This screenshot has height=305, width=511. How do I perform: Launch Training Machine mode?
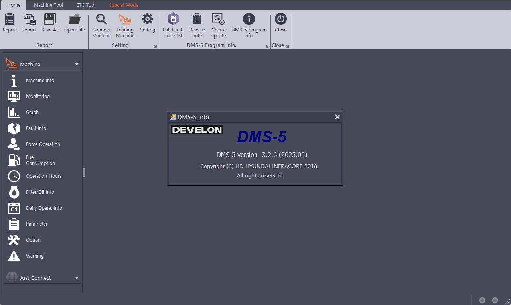click(x=125, y=26)
